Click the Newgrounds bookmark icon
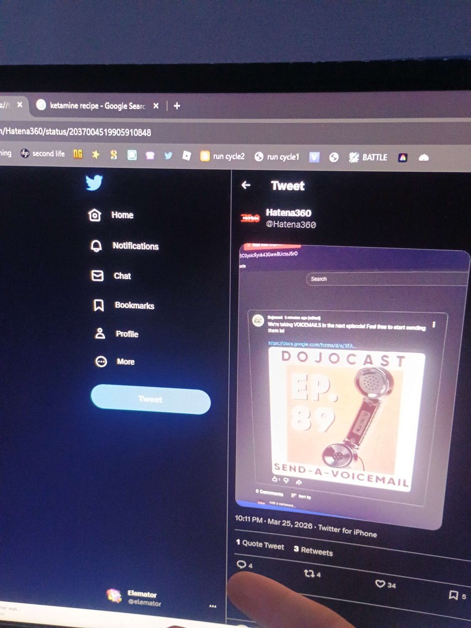Viewport: 471px width, 628px height. 77,154
